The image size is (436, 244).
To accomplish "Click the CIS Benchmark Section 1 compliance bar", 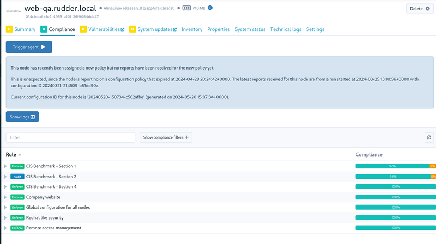I will (x=396, y=166).
